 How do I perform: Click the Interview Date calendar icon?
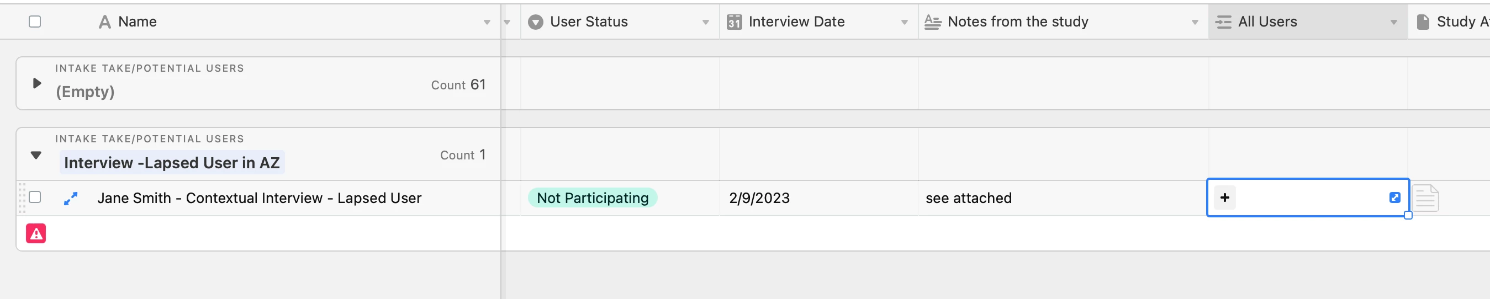(x=734, y=22)
